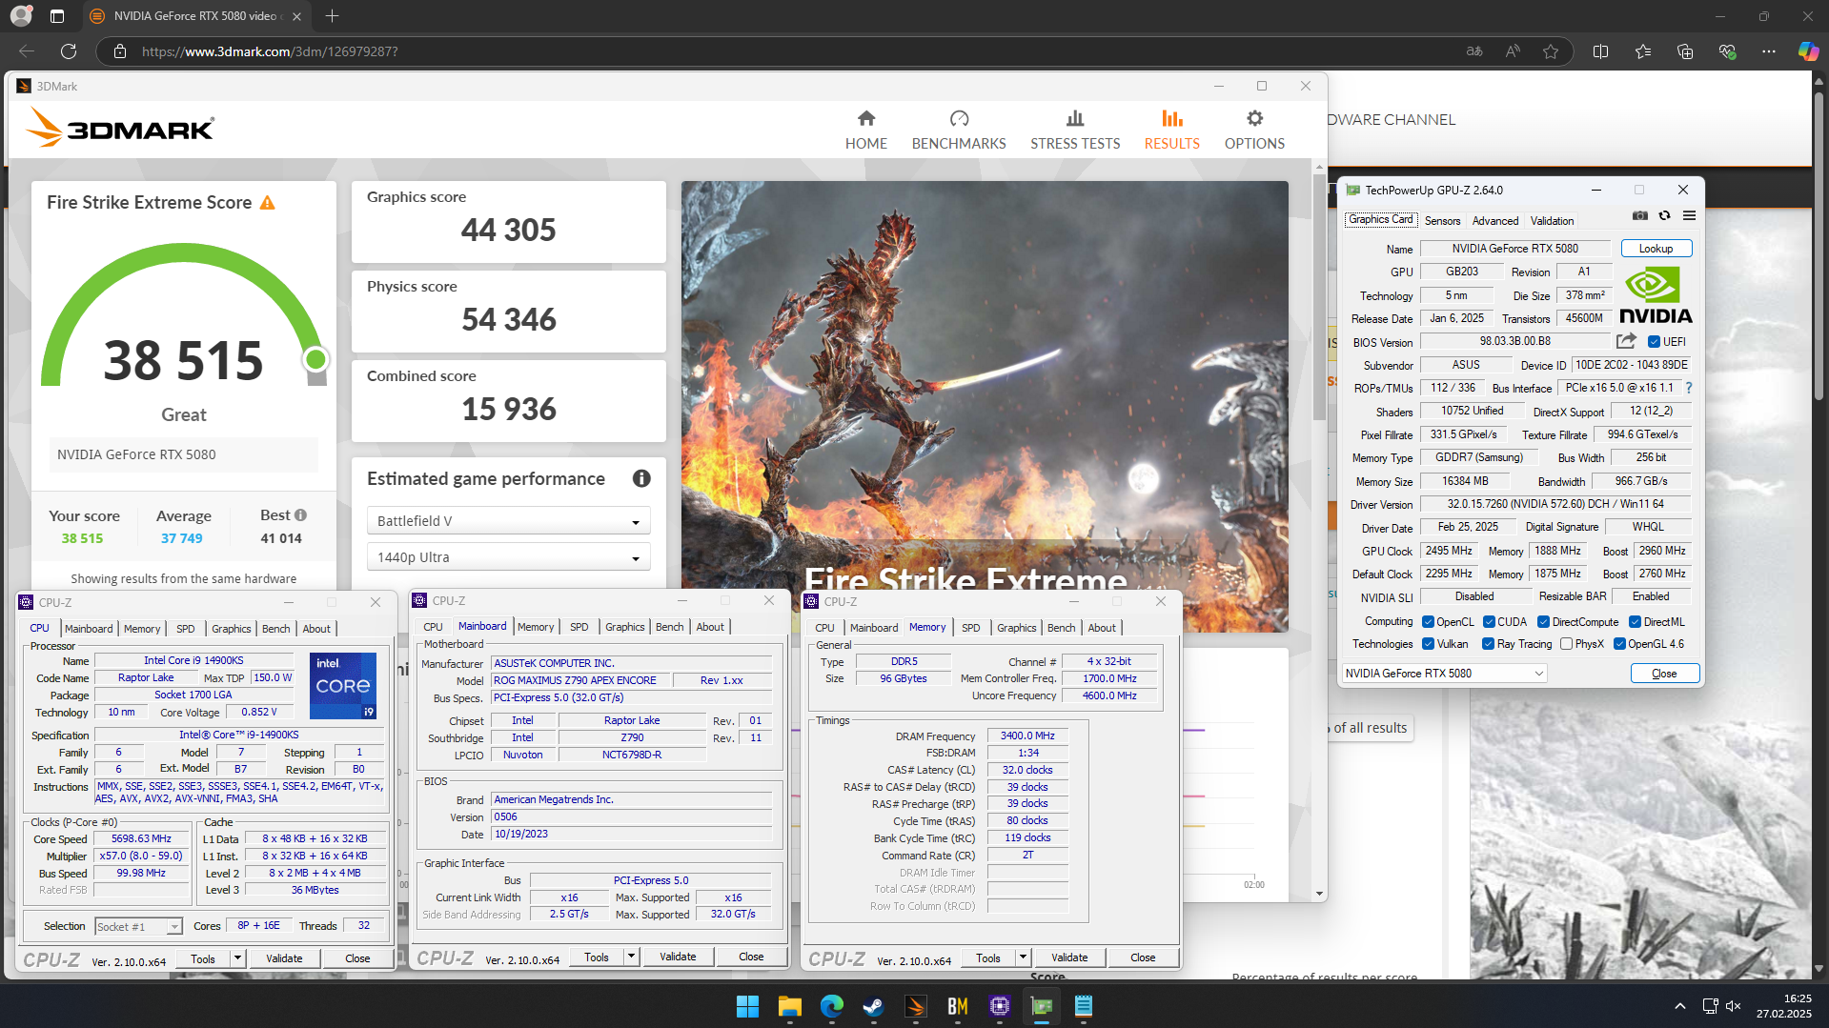Screen dimensions: 1829x1028
Task: Click the GPU-Z refresh icon
Action: pyautogui.click(x=1664, y=215)
